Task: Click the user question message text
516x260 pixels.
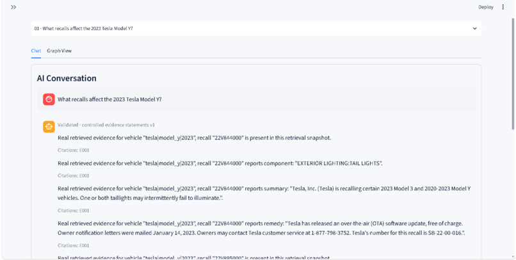Action: 109,99
